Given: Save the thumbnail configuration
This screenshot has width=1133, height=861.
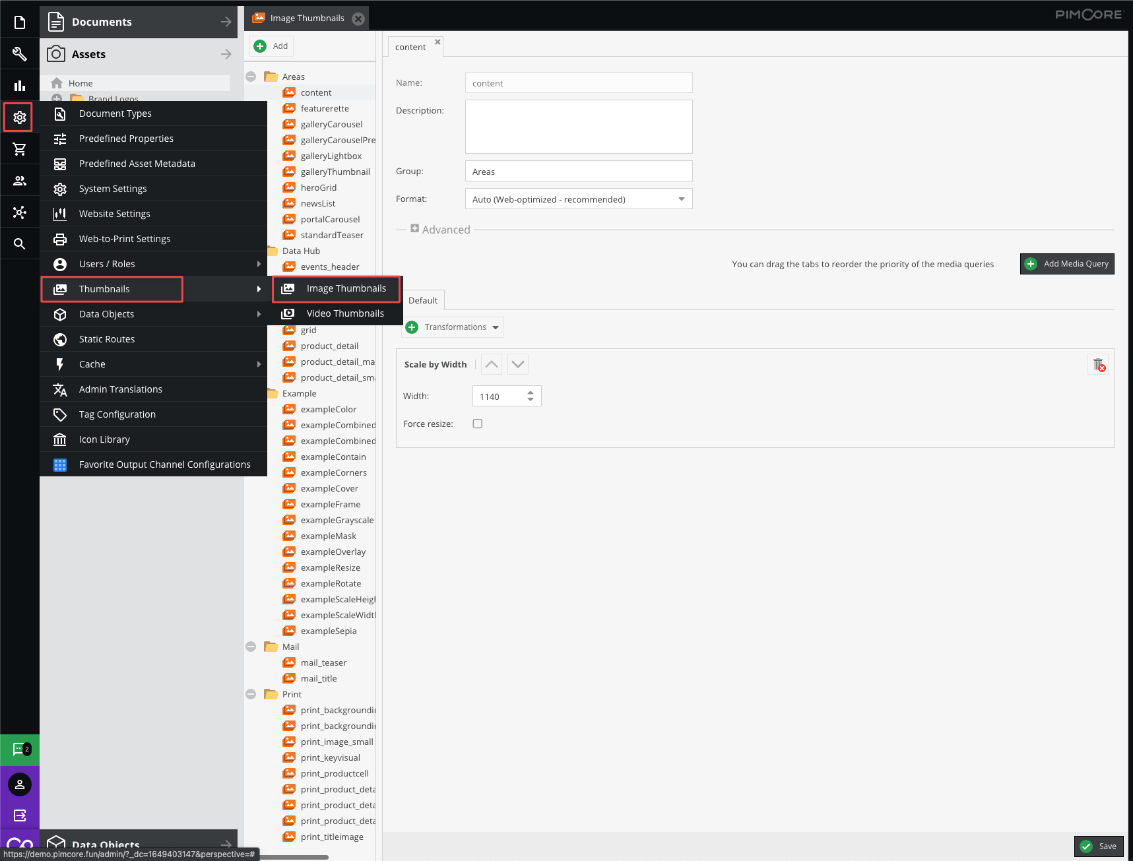Looking at the screenshot, I should click(1099, 846).
